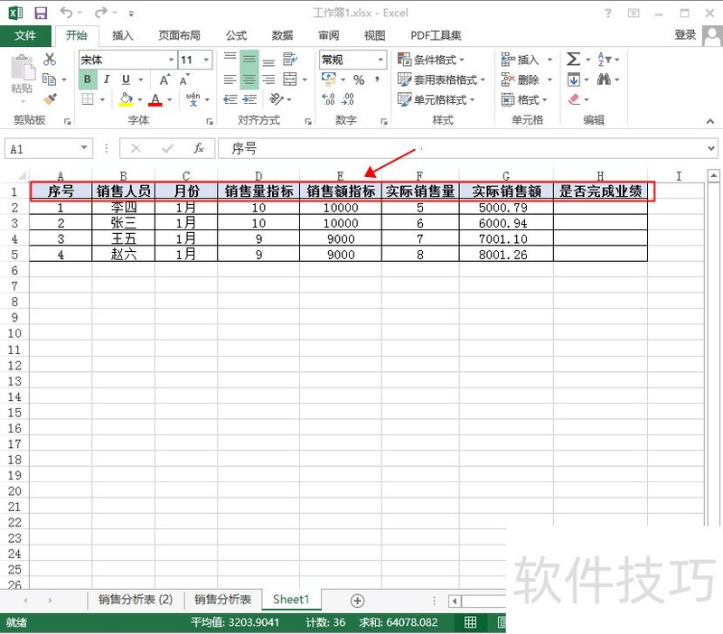Switch to the 公式 tab
723x634 pixels.
coord(237,35)
